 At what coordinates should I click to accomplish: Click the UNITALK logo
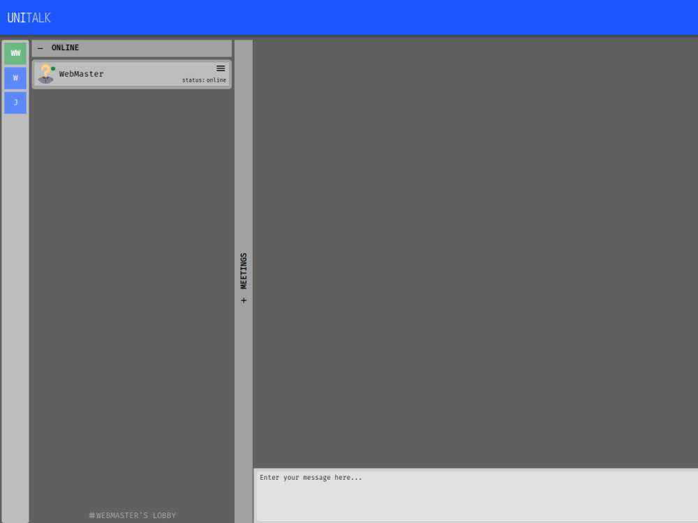pyautogui.click(x=29, y=18)
